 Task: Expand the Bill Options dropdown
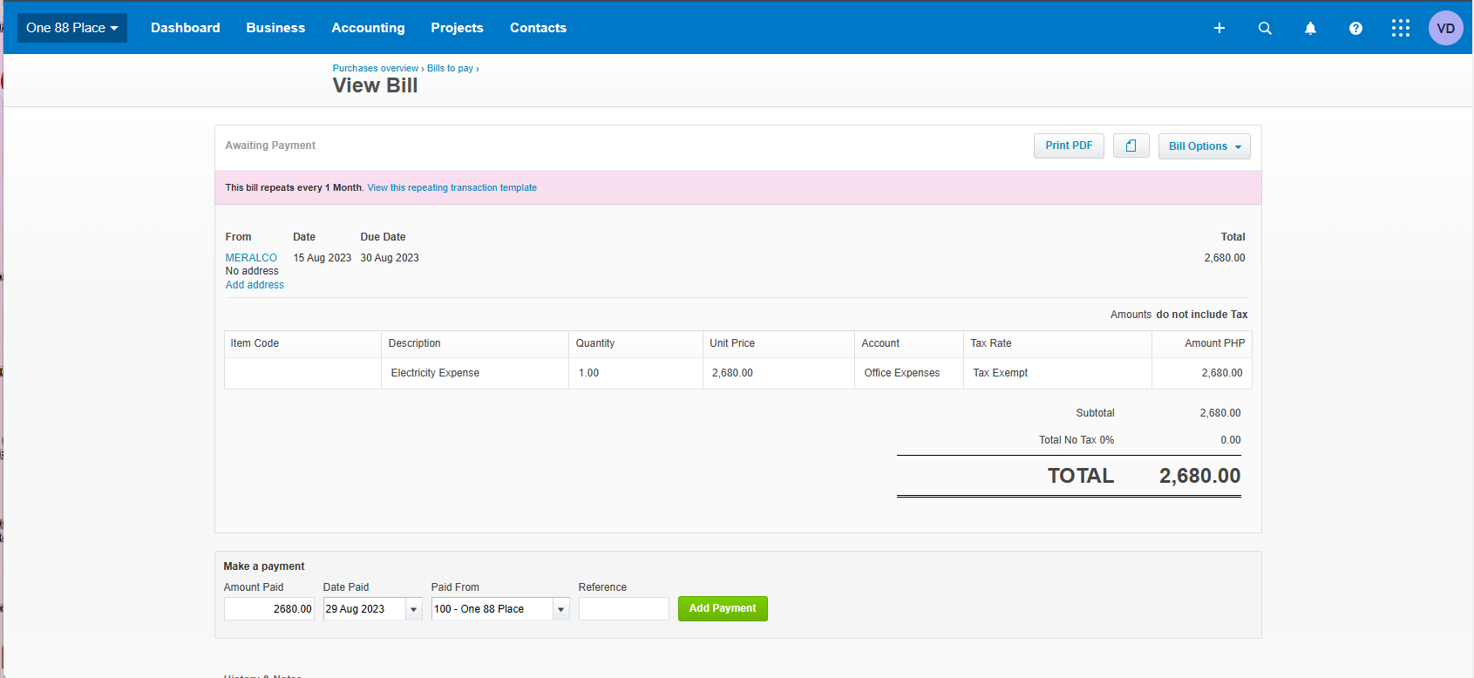1205,146
